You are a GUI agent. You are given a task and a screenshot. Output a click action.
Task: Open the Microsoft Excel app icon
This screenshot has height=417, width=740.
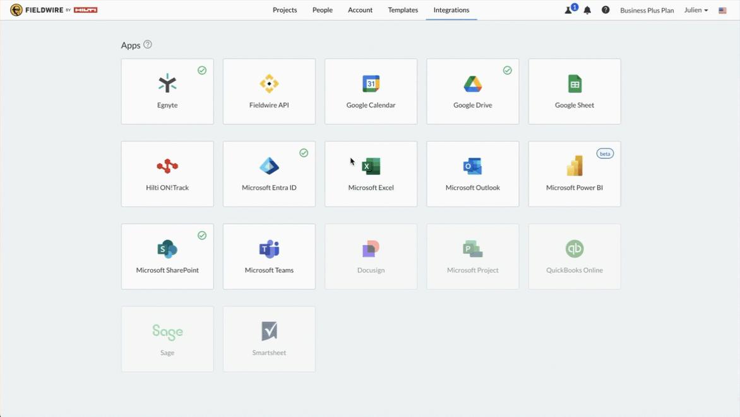click(x=371, y=166)
